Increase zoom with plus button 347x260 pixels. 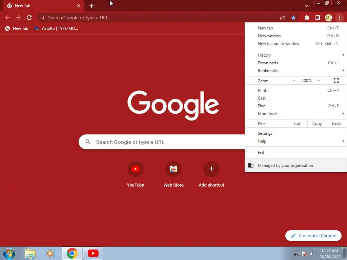[x=319, y=81]
